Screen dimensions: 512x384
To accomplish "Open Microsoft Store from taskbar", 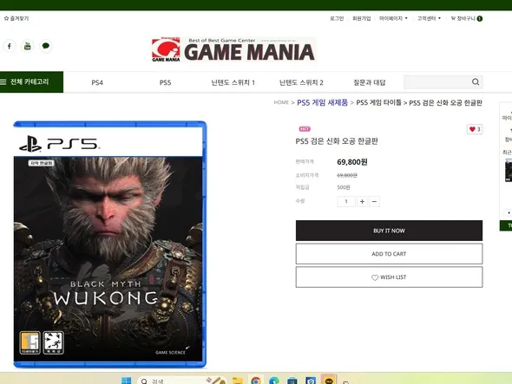I will 292,381.
